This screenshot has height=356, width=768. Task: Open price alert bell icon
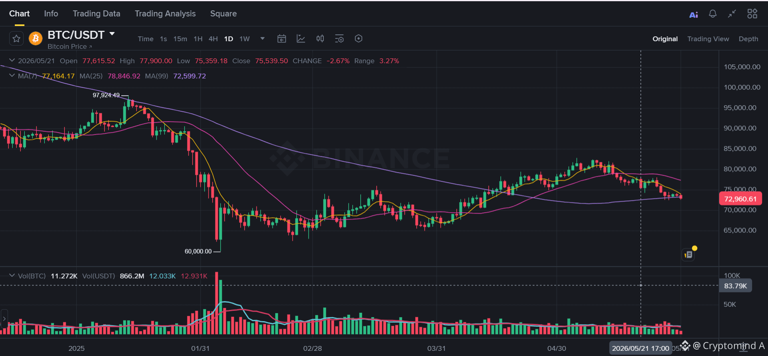pyautogui.click(x=713, y=14)
